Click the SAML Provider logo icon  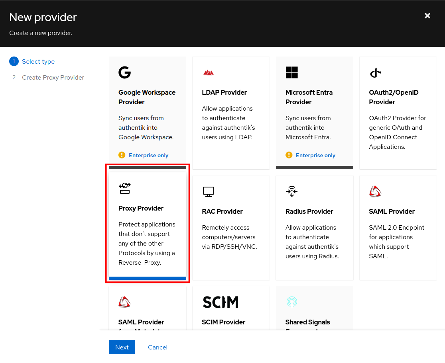tap(375, 191)
